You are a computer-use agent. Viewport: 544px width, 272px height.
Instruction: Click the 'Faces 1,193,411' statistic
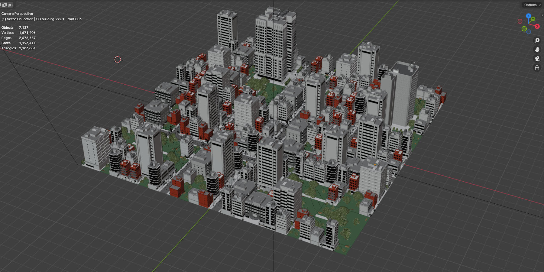tap(18, 43)
